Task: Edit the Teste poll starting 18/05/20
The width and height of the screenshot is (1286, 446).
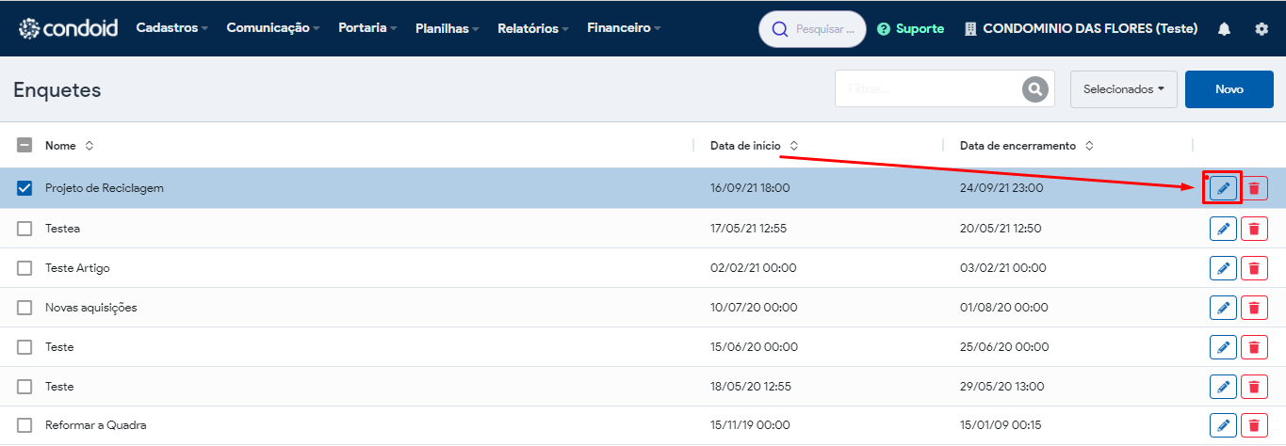Action: 1223,387
